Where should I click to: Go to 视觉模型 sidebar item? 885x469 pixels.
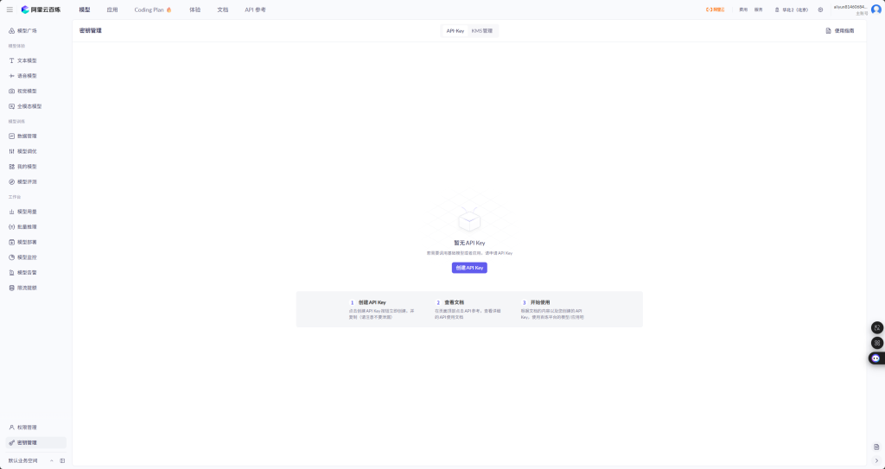click(27, 91)
